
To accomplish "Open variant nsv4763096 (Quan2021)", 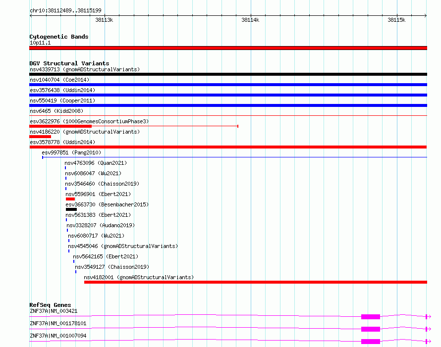I will pos(96,163).
